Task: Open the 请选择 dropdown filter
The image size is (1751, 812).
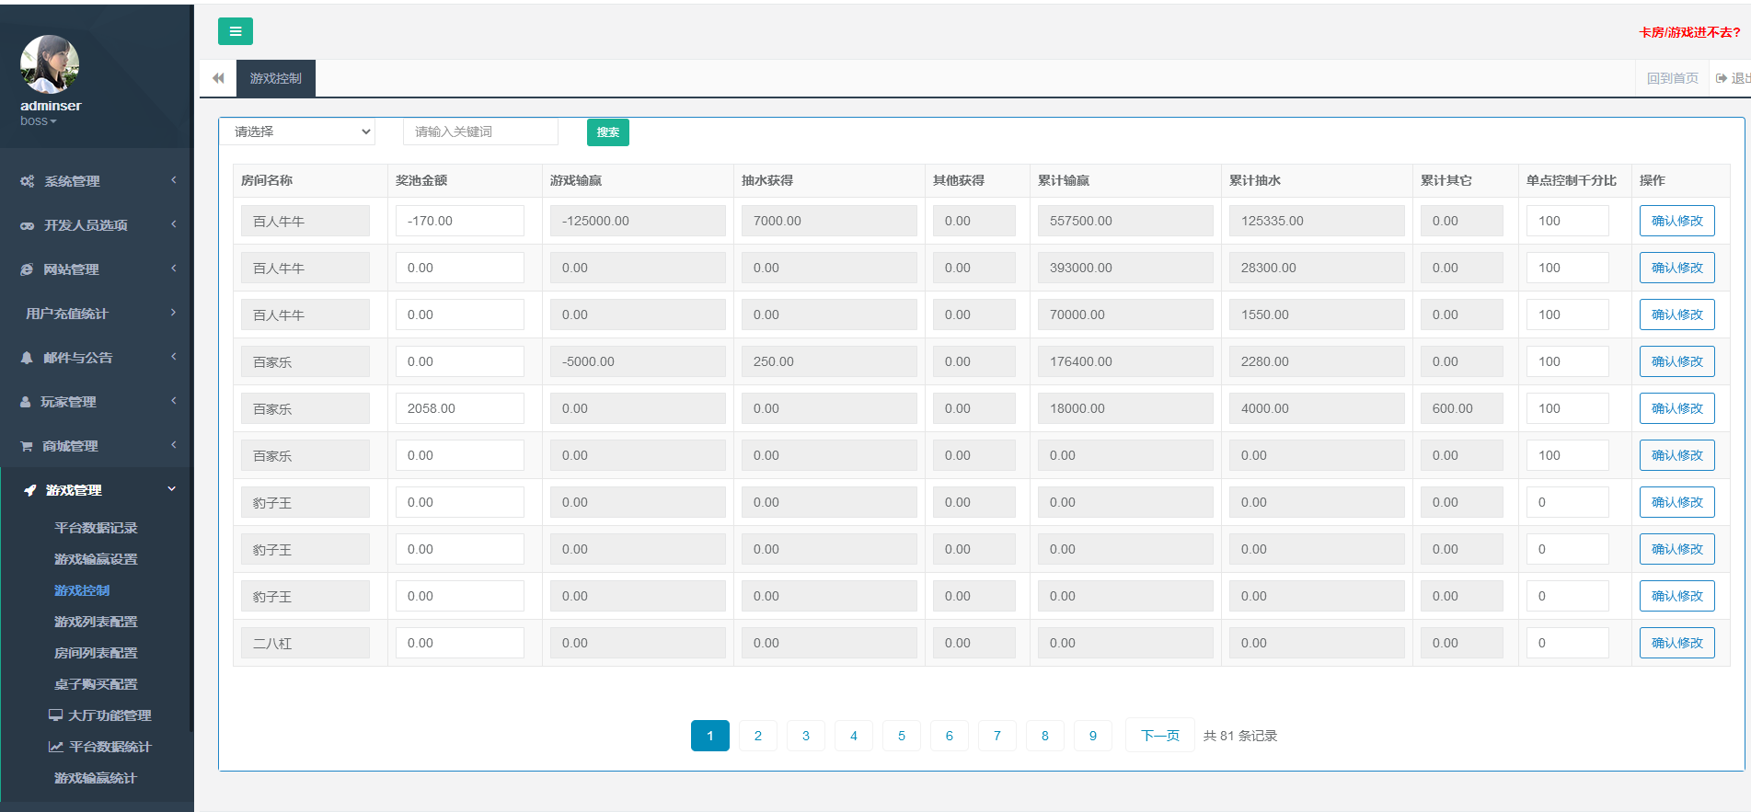Action: pos(297,132)
